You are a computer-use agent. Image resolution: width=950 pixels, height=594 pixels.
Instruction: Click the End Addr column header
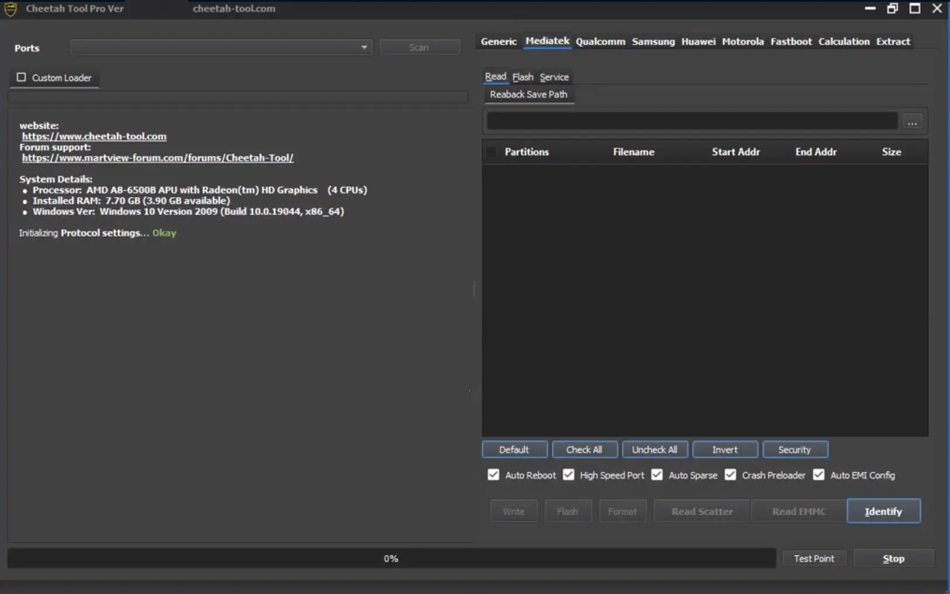coord(816,152)
